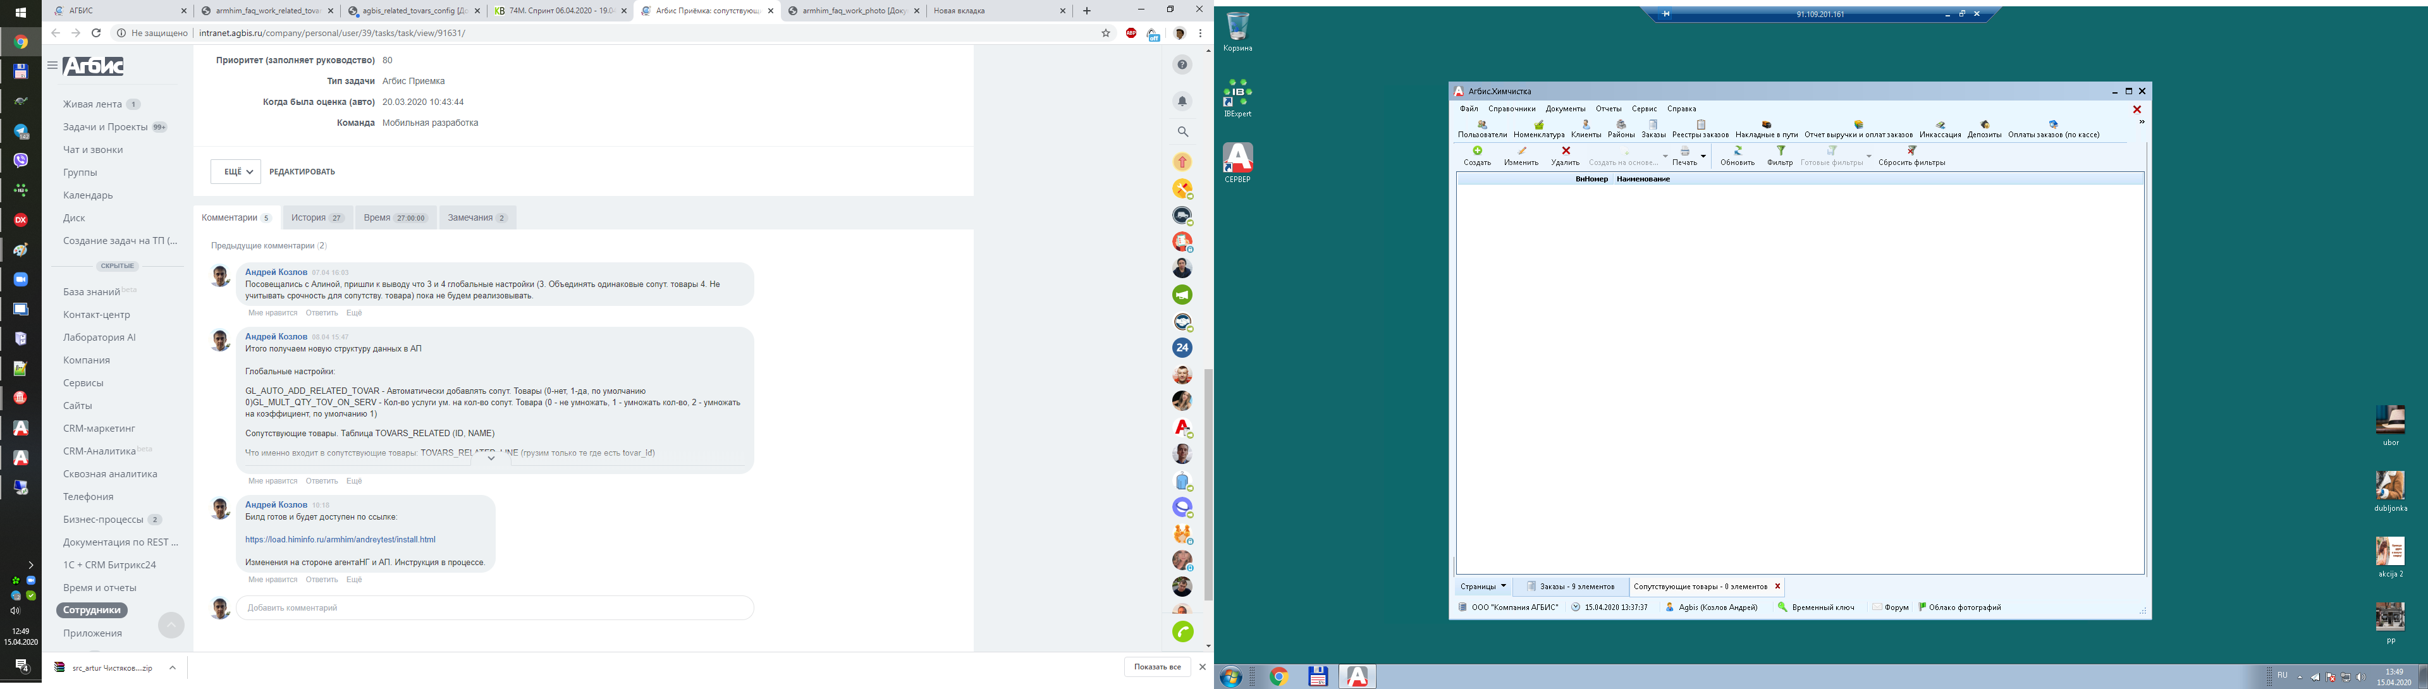Open src_artur download options arrow
This screenshot has width=2428, height=689.
[x=173, y=668]
